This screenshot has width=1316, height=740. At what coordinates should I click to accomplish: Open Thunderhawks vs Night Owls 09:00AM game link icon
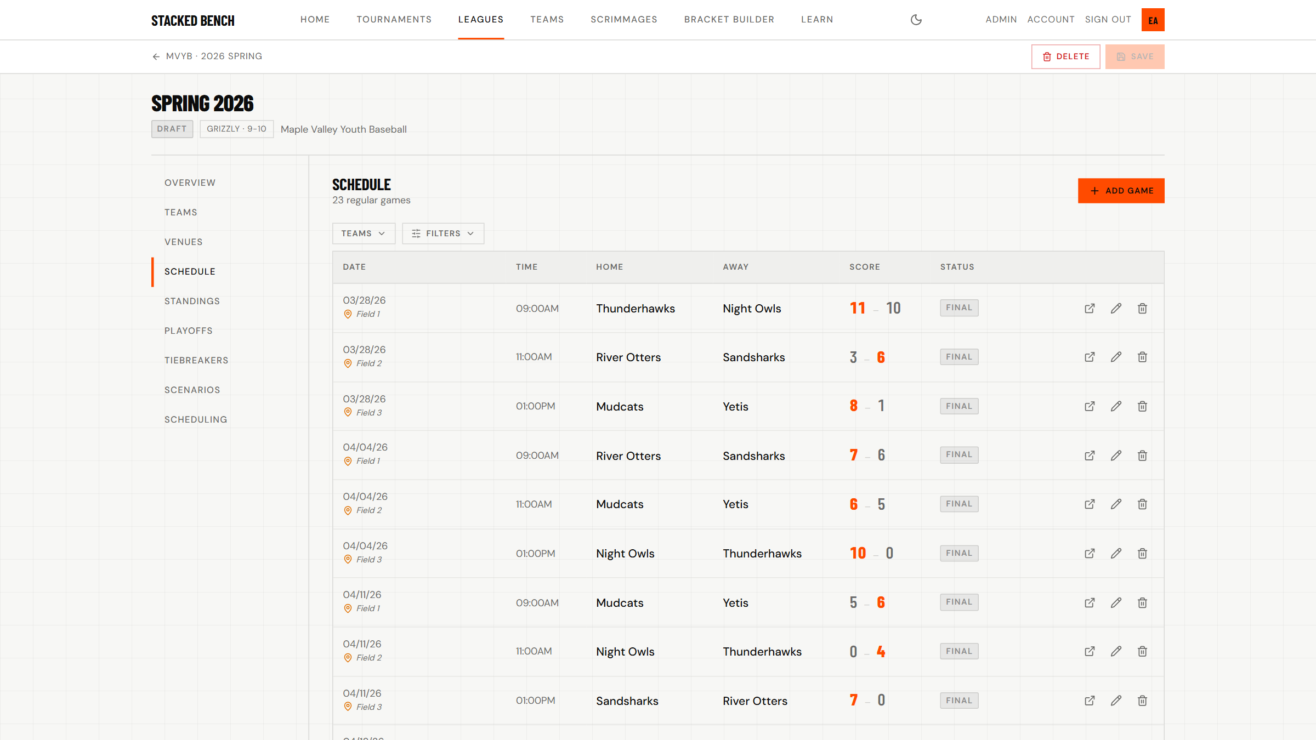pos(1090,308)
